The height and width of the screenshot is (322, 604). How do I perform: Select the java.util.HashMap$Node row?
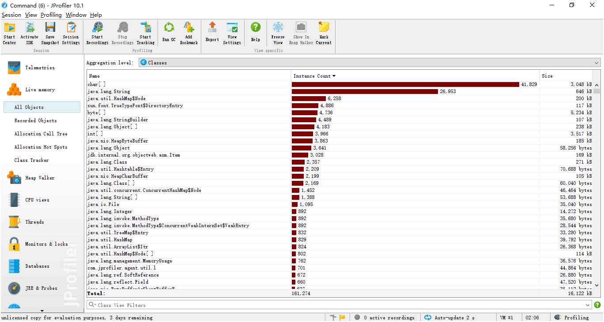[340, 98]
